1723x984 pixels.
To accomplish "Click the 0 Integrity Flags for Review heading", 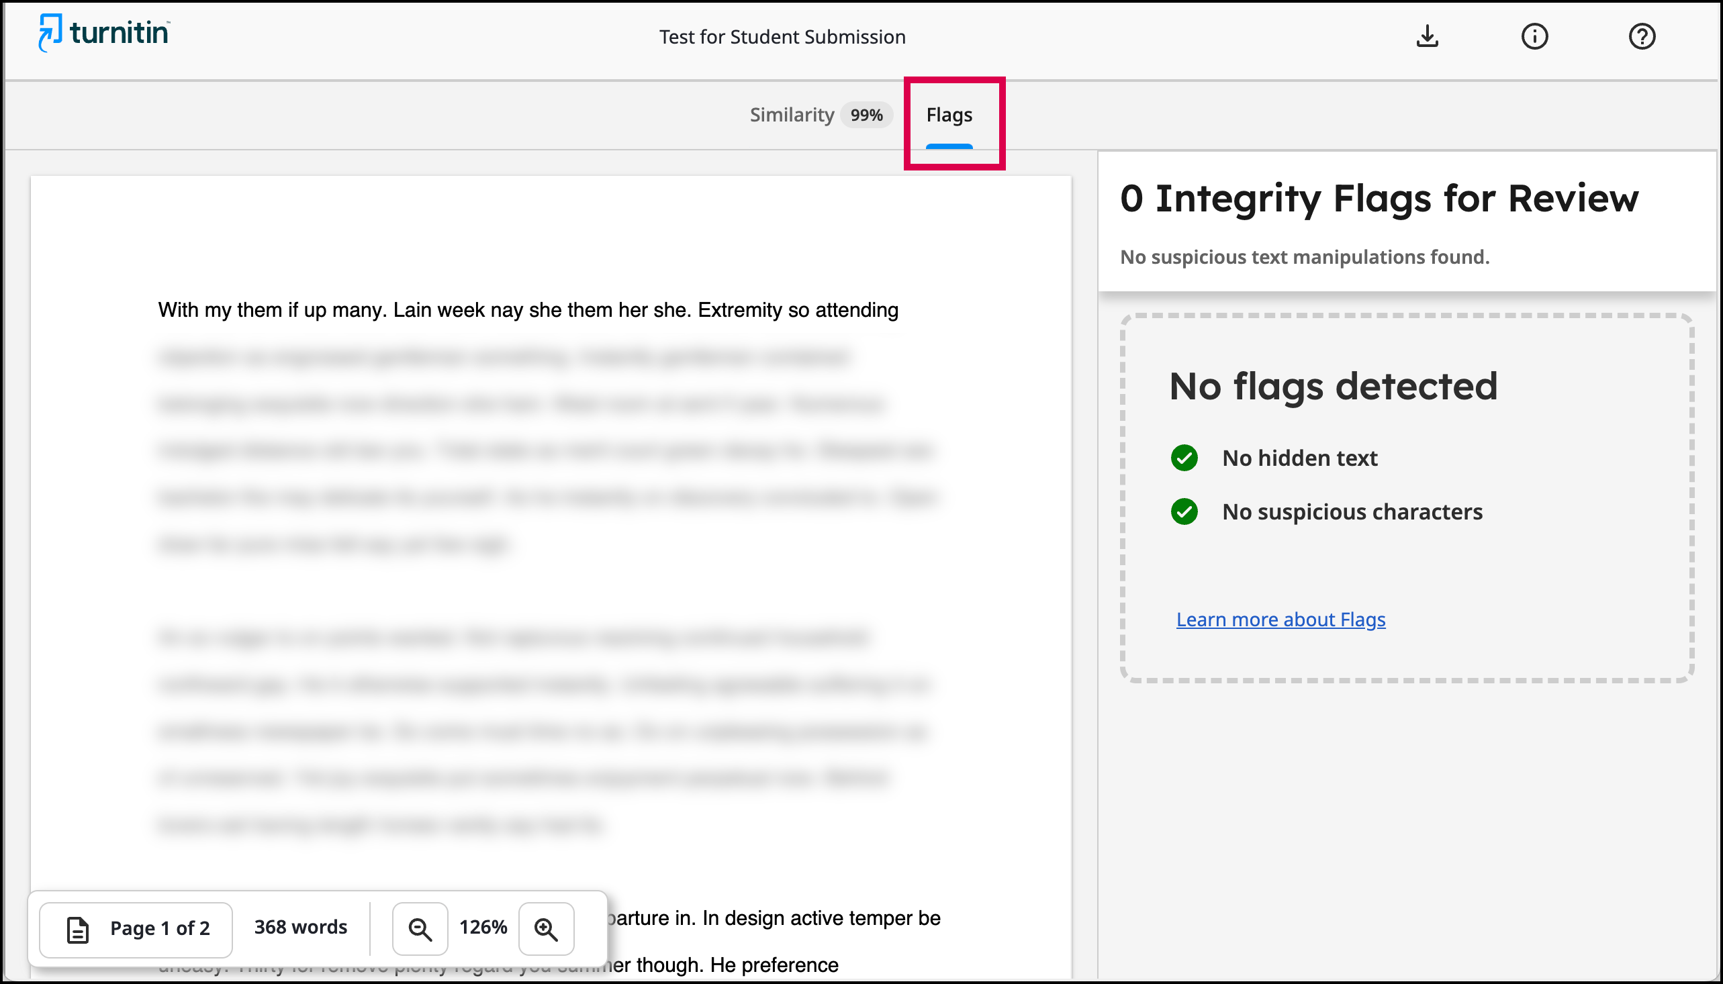I will tap(1379, 199).
